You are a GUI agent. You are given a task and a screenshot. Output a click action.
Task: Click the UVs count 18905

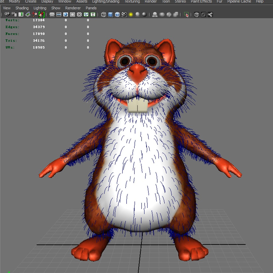click(x=39, y=47)
